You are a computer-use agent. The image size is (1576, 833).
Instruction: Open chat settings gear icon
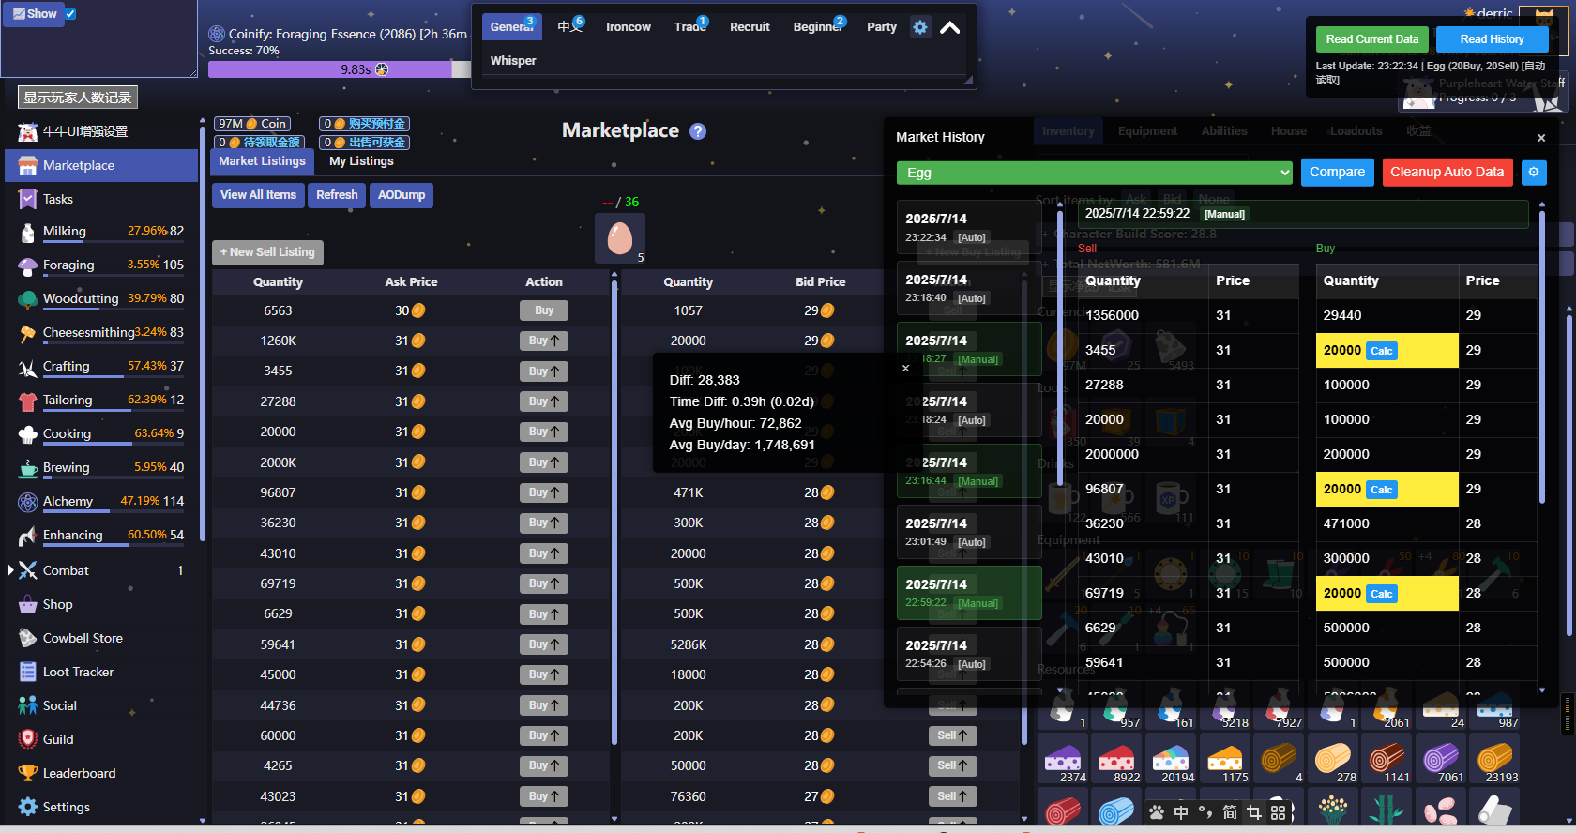click(920, 27)
